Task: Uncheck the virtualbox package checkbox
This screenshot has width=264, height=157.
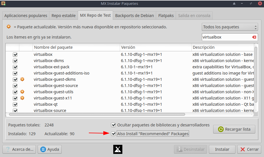Action: click(15, 54)
